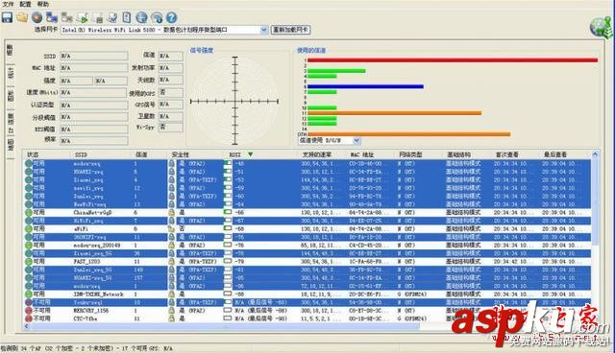Screen dimensions: 615x353
Task: Sort by the RSSI column header
Action: point(234,154)
